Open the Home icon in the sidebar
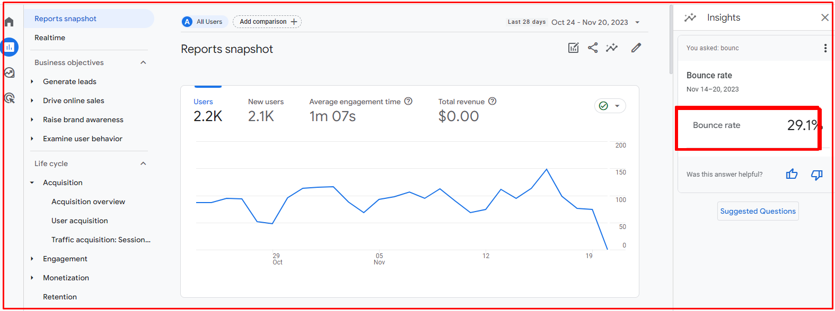 pyautogui.click(x=9, y=22)
